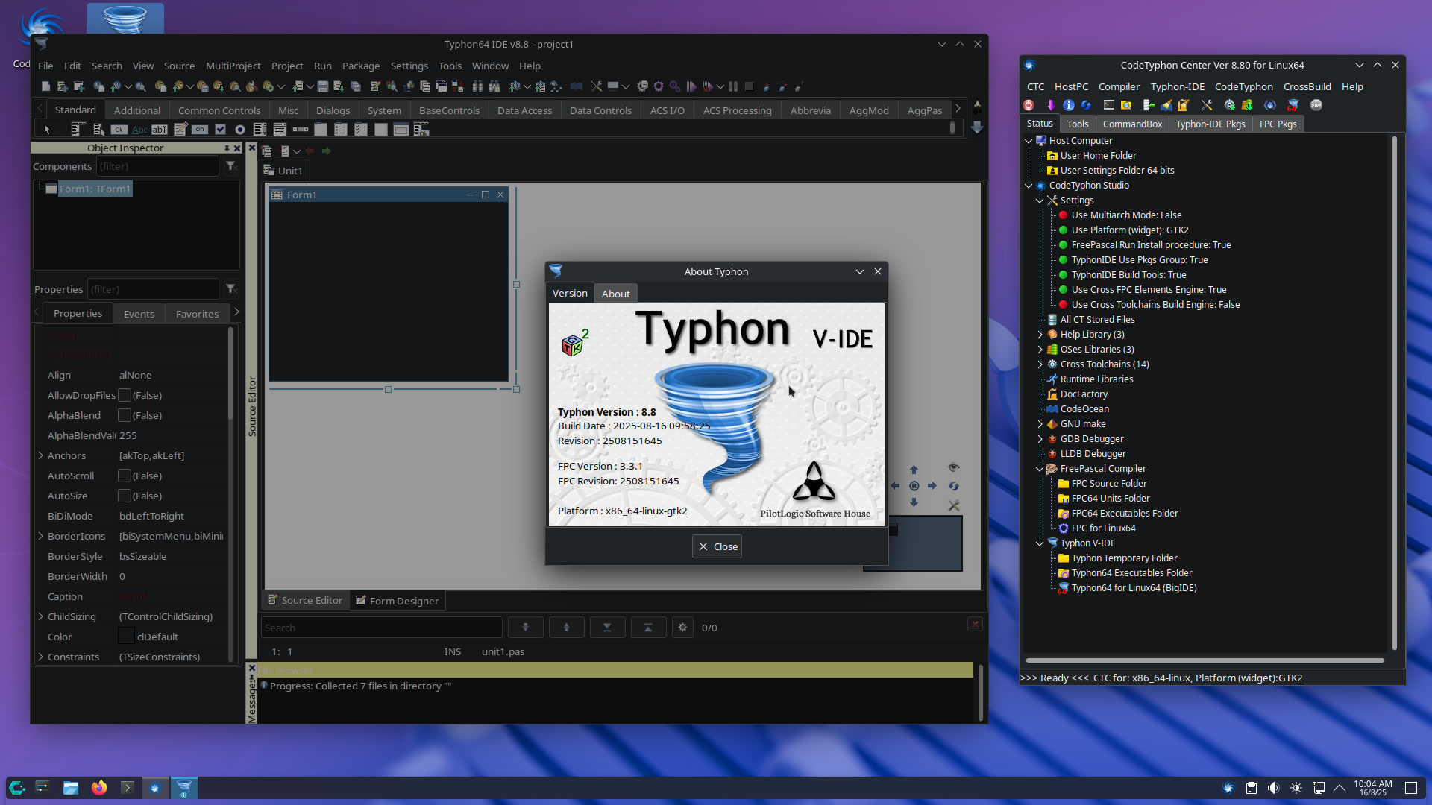Open Firefox from the taskbar
The image size is (1432, 805).
(x=99, y=788)
